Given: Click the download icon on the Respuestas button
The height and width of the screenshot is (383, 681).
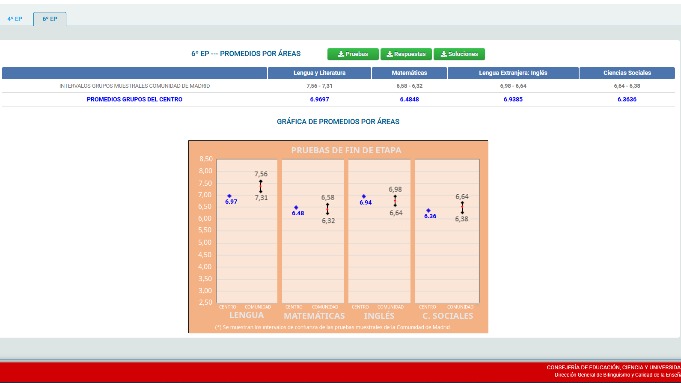Looking at the screenshot, I should point(390,54).
